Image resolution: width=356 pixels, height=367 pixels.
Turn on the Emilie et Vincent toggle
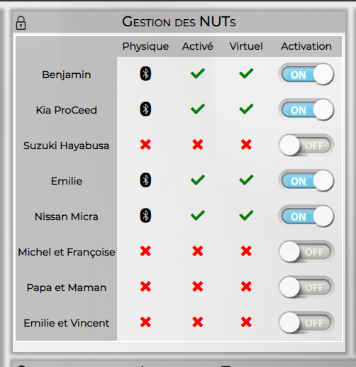306,323
